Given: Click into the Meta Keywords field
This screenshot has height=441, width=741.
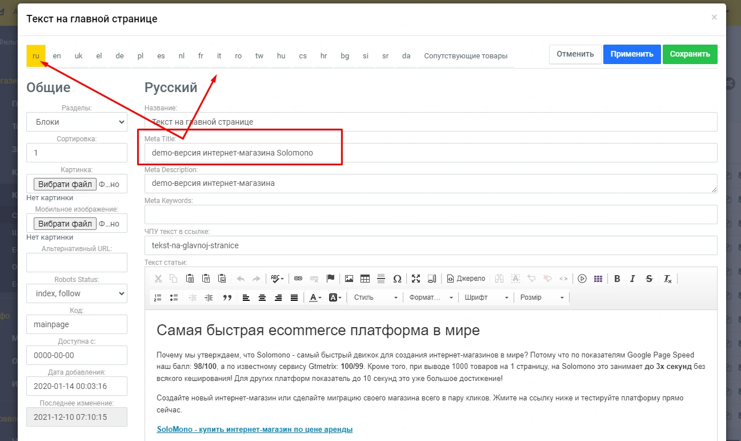Looking at the screenshot, I should coord(430,214).
